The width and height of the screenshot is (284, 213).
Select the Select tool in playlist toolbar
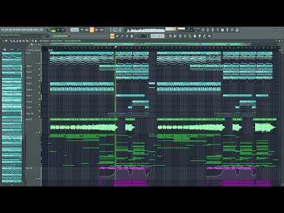pyautogui.click(x=30, y=41)
